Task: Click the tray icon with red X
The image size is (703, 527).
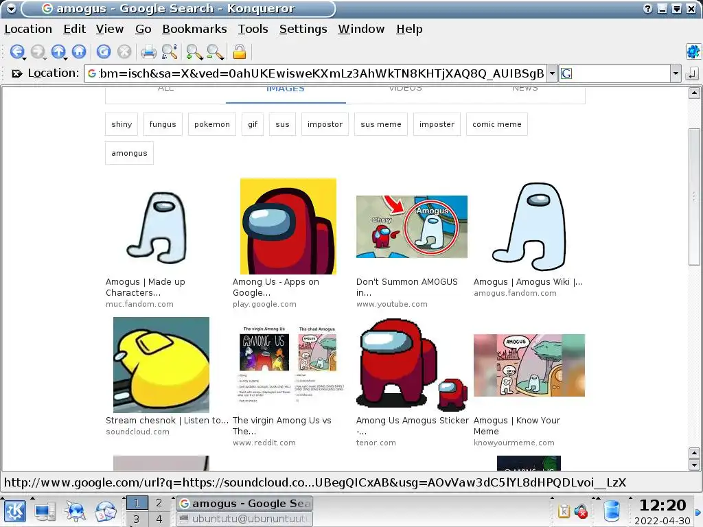Action: (581, 511)
